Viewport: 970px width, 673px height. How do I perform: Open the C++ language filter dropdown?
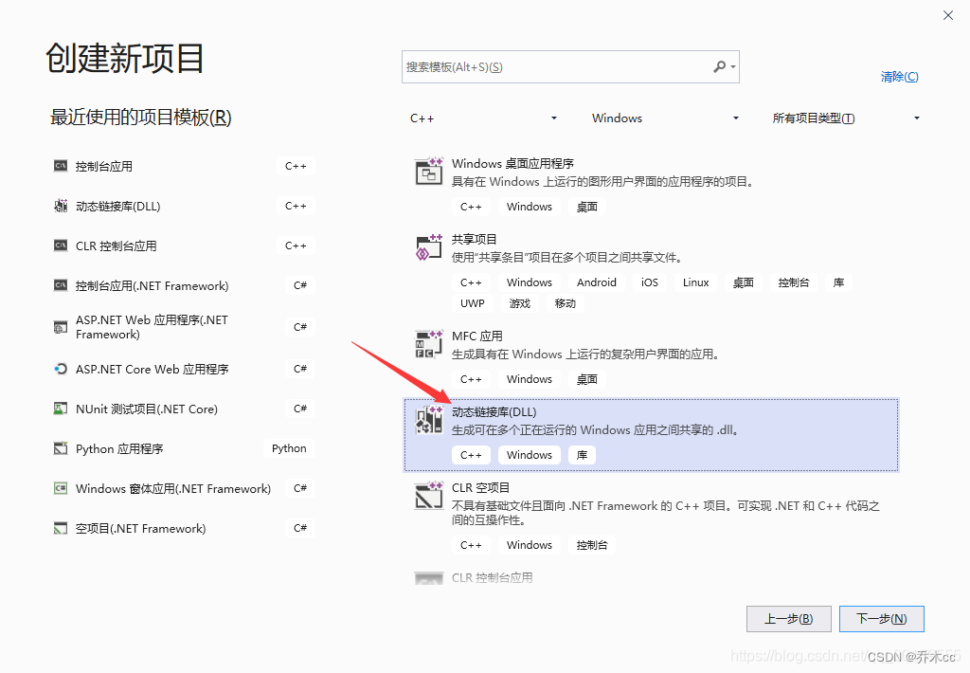(x=483, y=118)
